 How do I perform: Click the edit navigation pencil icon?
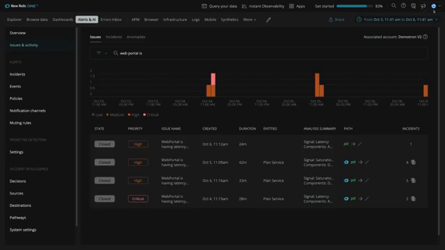(268, 20)
